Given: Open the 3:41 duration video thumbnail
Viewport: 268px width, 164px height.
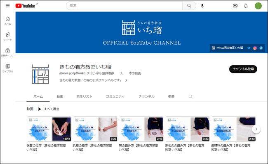Looking at the screenshot, I should (49, 129).
